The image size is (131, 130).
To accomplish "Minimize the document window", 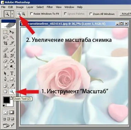I will 117,24.
